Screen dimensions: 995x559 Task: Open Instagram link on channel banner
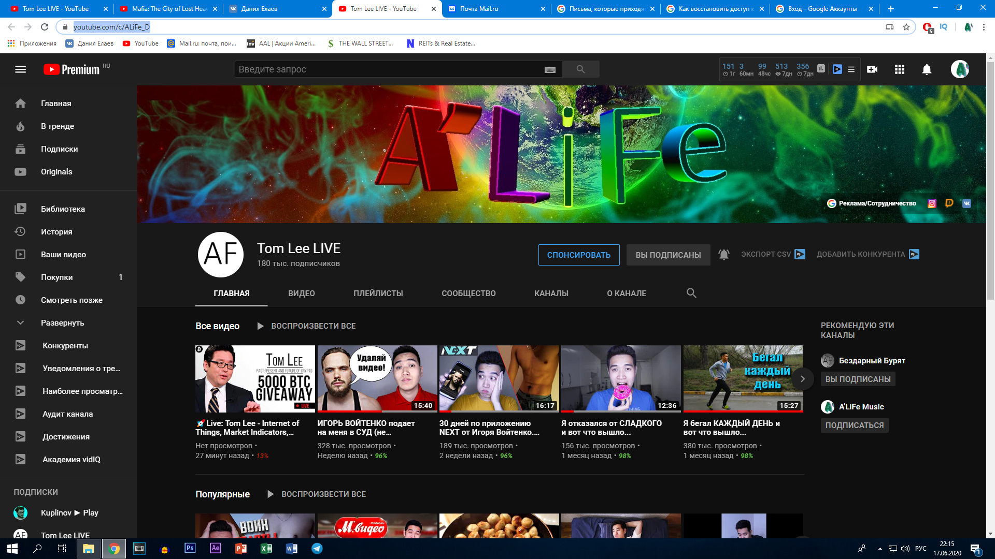pyautogui.click(x=932, y=203)
